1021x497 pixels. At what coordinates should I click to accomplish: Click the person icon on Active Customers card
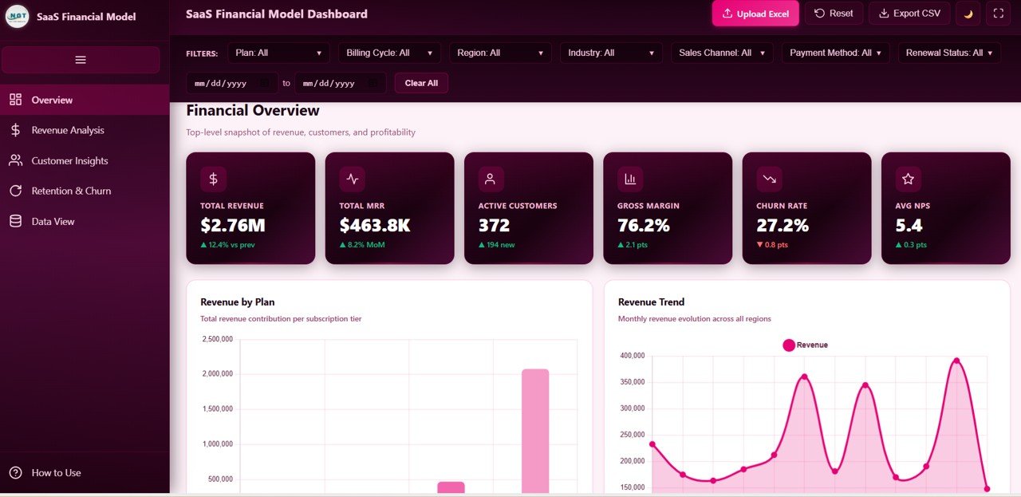[490, 179]
